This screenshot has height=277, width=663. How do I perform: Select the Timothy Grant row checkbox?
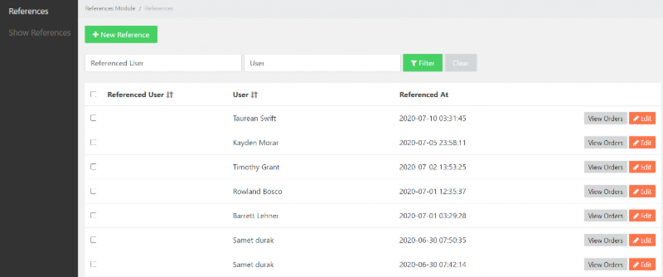pyautogui.click(x=93, y=167)
